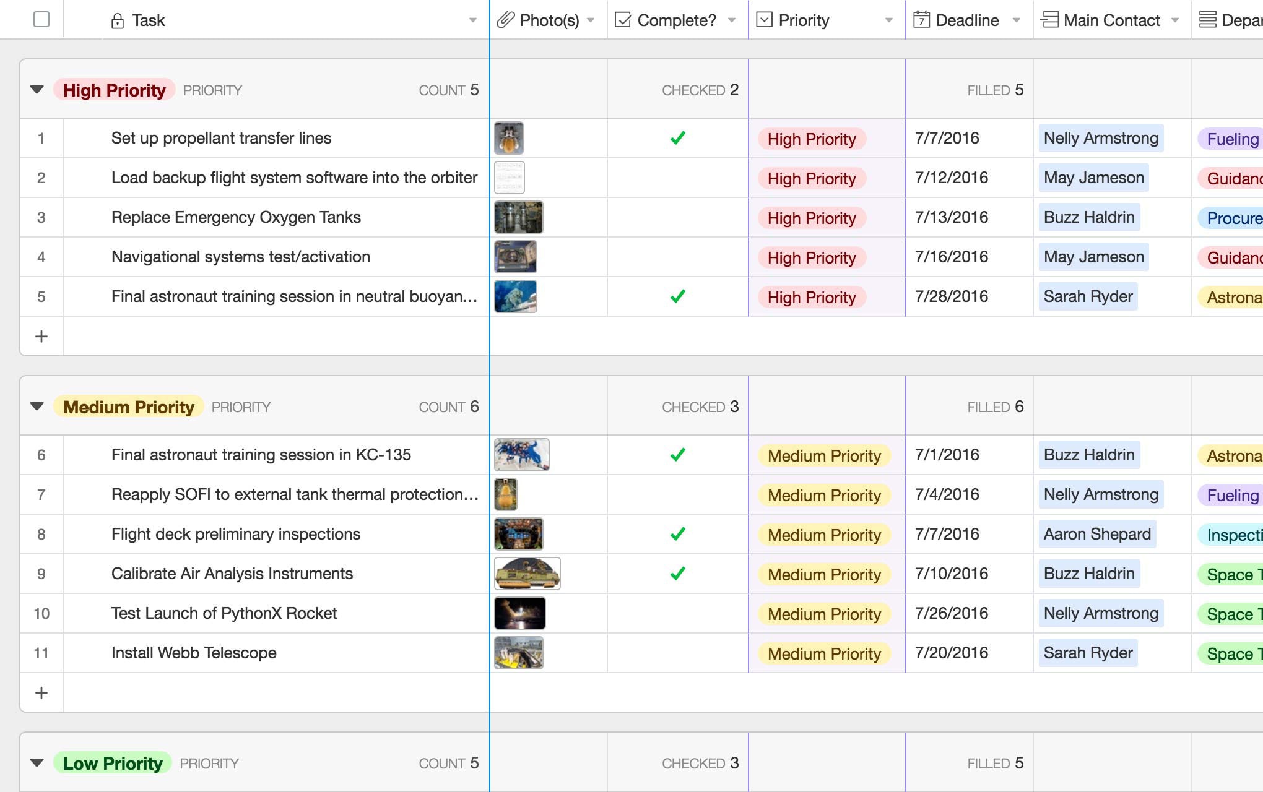Collapse the Medium Priority group expander

click(37, 405)
